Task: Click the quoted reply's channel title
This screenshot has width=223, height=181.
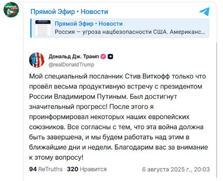Action: point(88,24)
